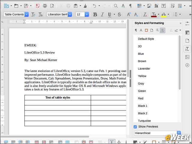Export as PDF icon
The image size is (192, 144).
point(37,6)
